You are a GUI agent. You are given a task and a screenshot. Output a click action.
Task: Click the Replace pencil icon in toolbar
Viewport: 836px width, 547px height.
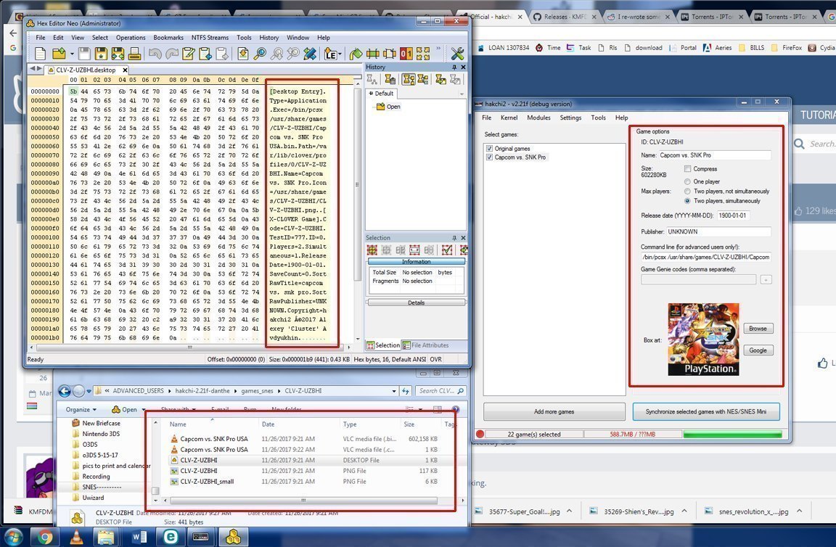(x=310, y=53)
